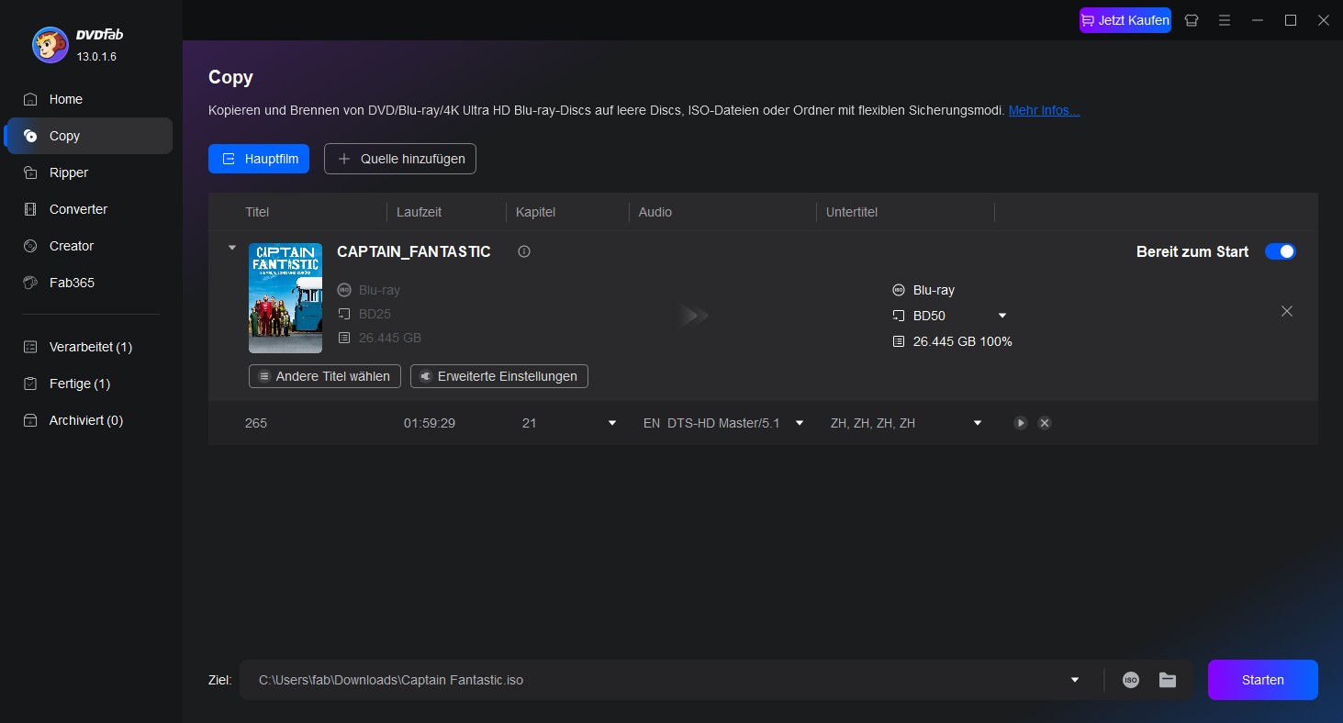Click the source Blu-ray disc icon
This screenshot has width=1343, height=723.
(344, 290)
